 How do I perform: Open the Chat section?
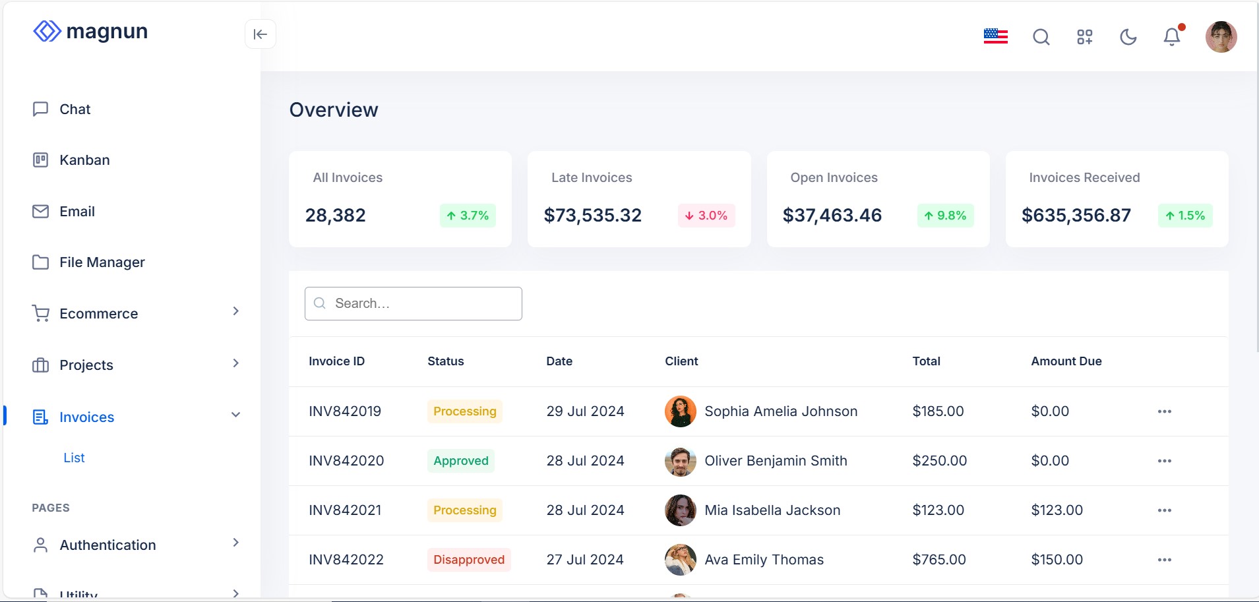click(x=75, y=109)
